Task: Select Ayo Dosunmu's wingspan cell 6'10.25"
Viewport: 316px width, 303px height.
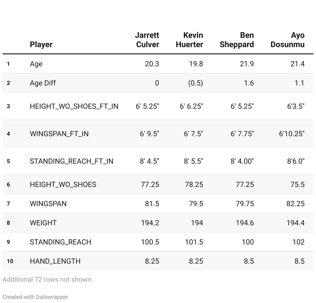Action: coord(292,134)
